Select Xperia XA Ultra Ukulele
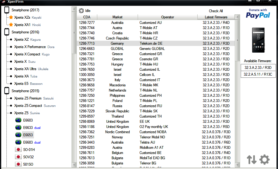This screenshot has width=278, height=169. (31, 69)
